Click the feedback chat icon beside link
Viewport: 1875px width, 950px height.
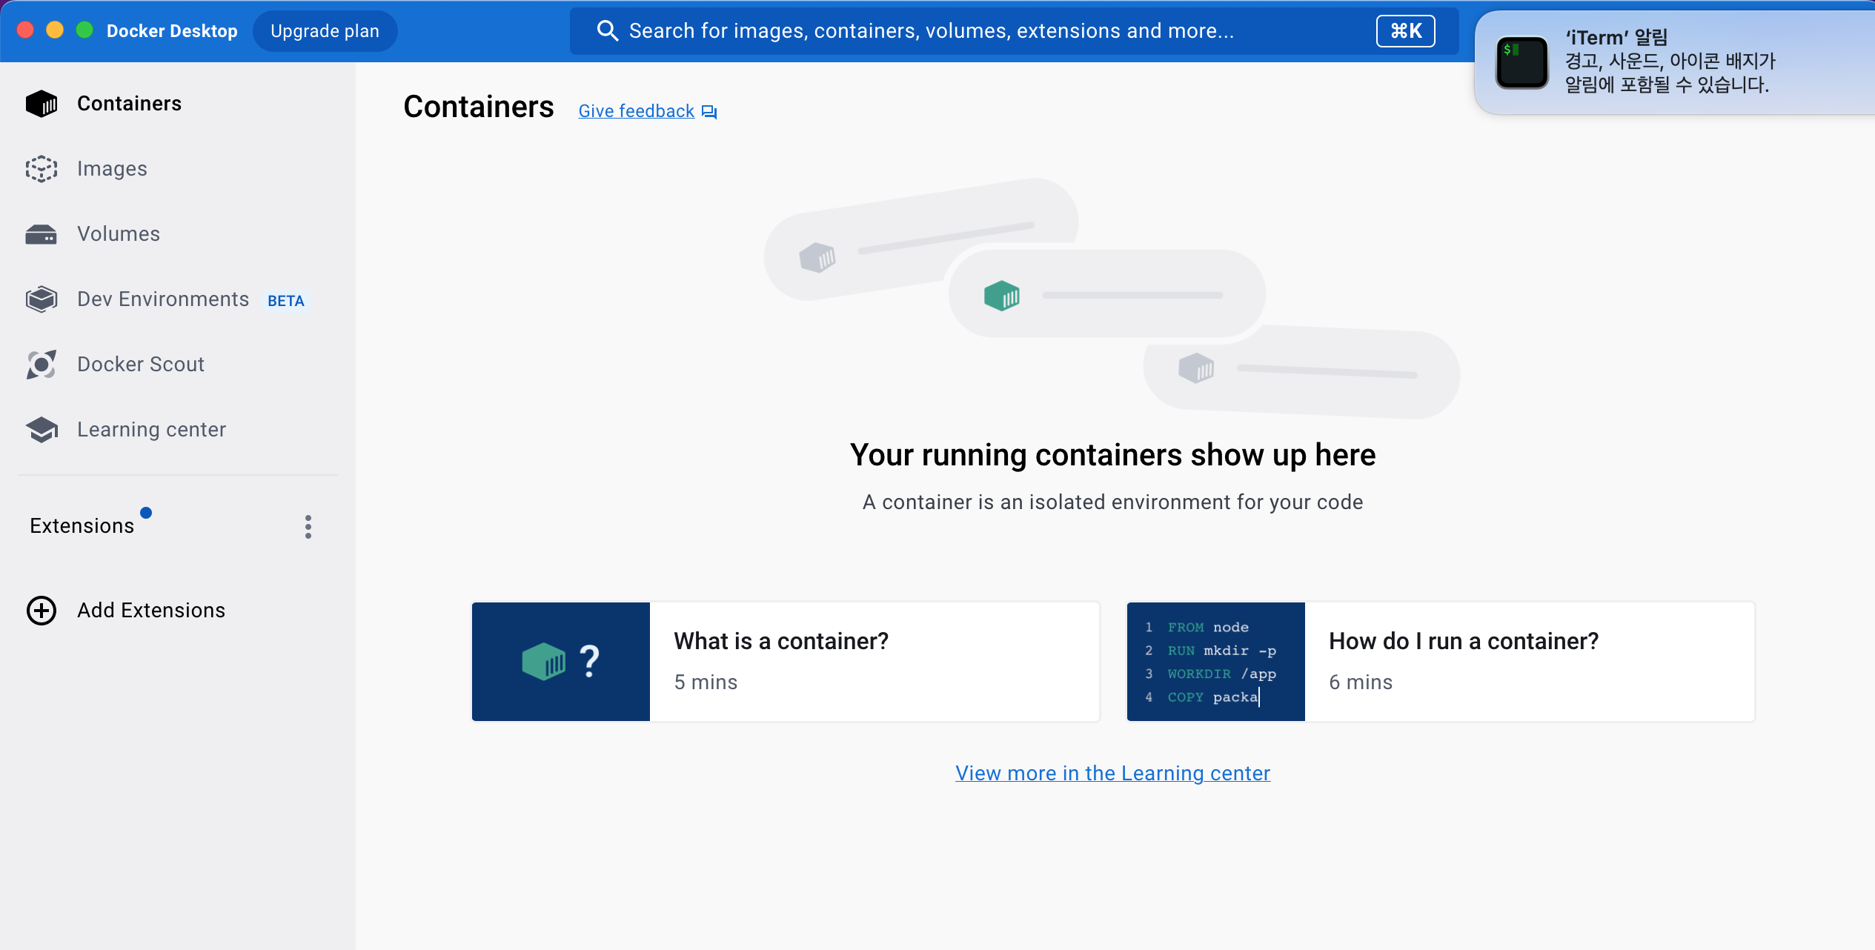[709, 112]
